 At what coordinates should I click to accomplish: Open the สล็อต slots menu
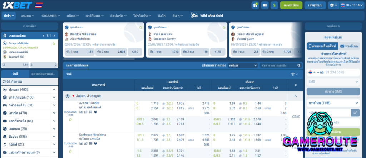point(73,16)
